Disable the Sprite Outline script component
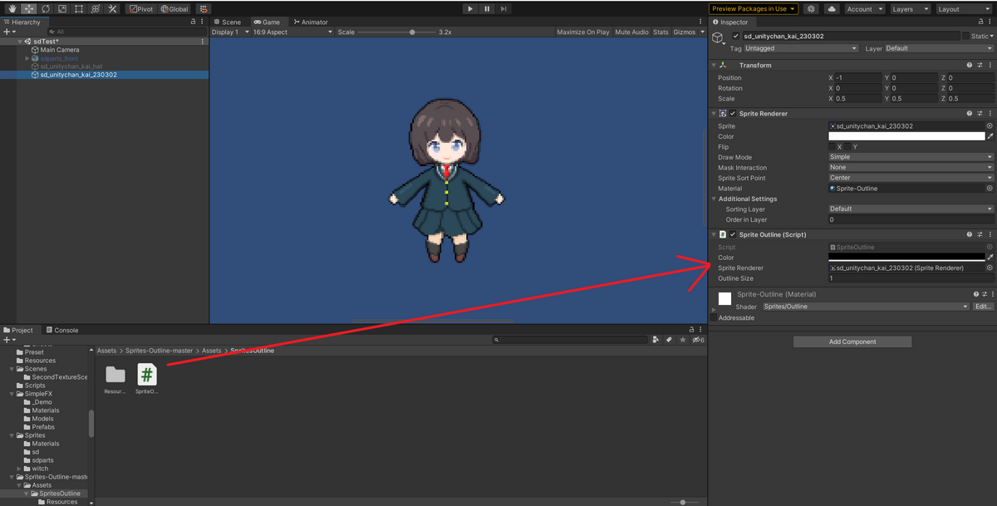The width and height of the screenshot is (997, 506). 731,234
